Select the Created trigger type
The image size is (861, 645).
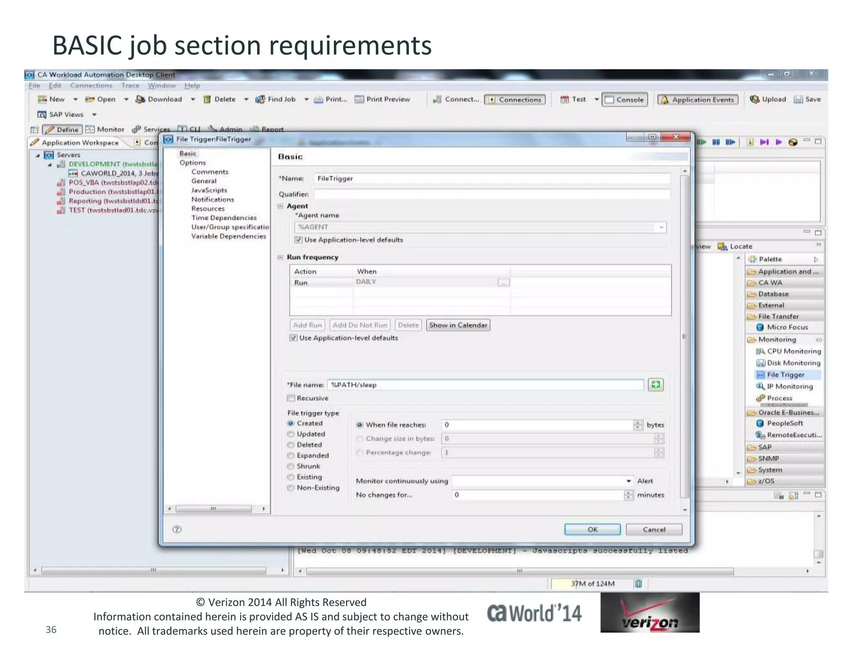point(291,423)
